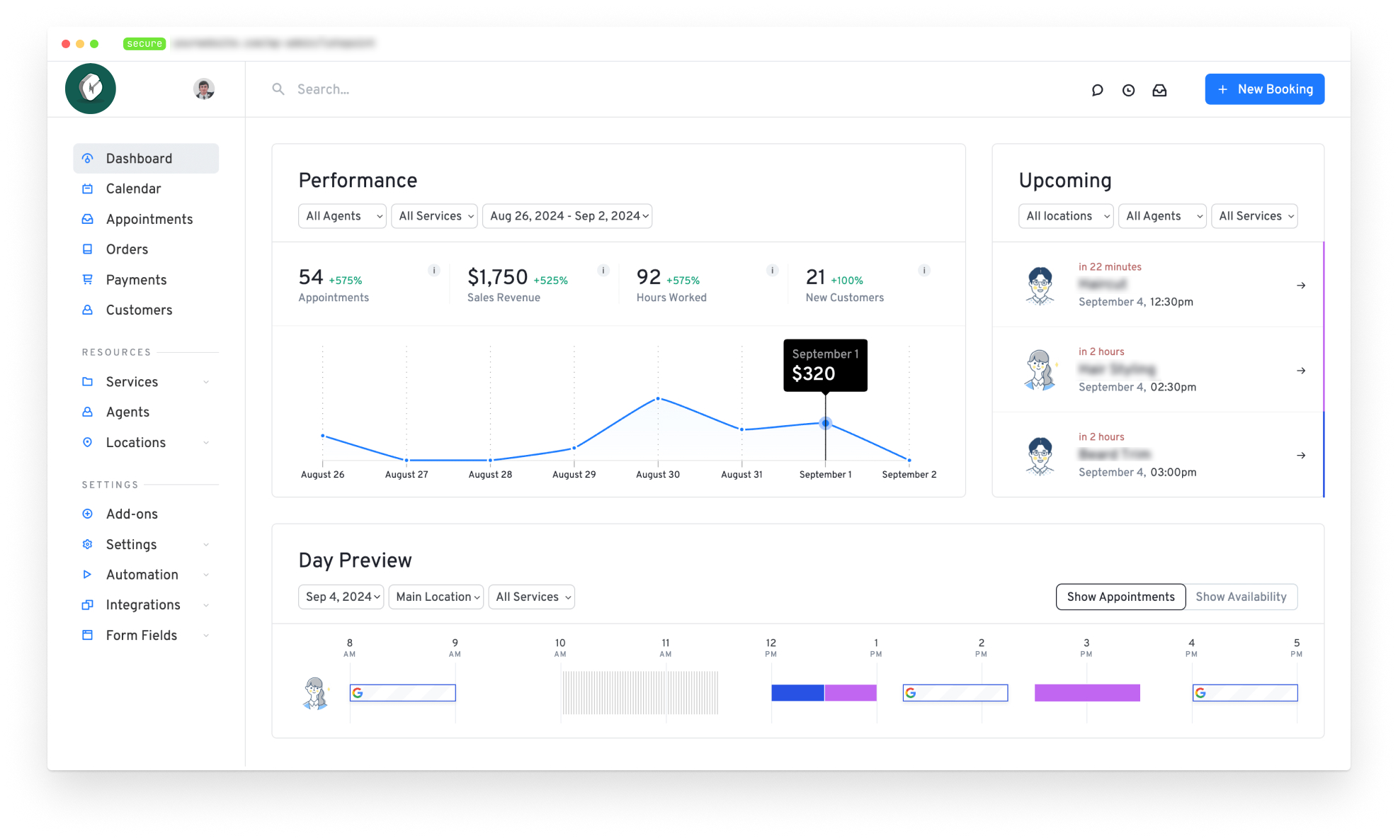The height and width of the screenshot is (839, 1398).
Task: Open the 12:30pm upcoming appointment arrow
Action: point(1301,286)
